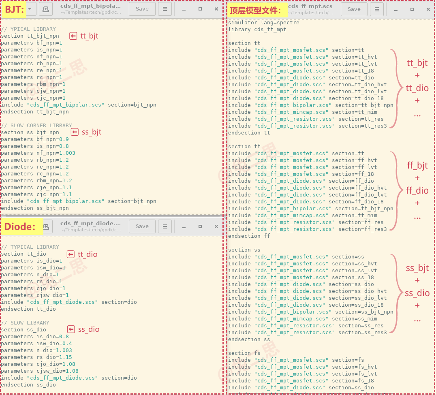Click the cds_ff_mpt_bipola... window title
Screen dimensions: 436x395
click(x=91, y=6)
